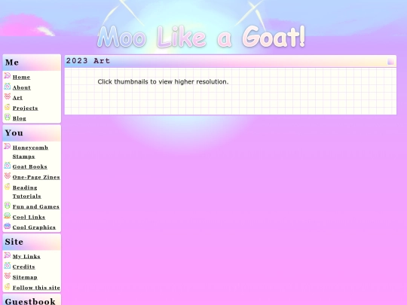Viewport: 407px width, 305px height.
Task: Open the Blog link
Action: pos(19,118)
